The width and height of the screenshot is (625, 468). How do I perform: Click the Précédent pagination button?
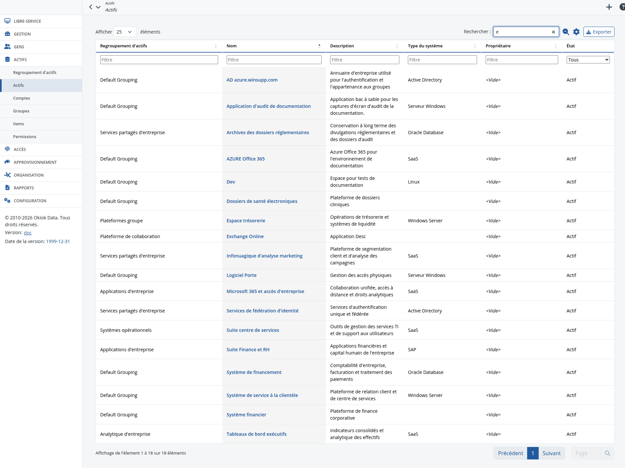click(510, 453)
